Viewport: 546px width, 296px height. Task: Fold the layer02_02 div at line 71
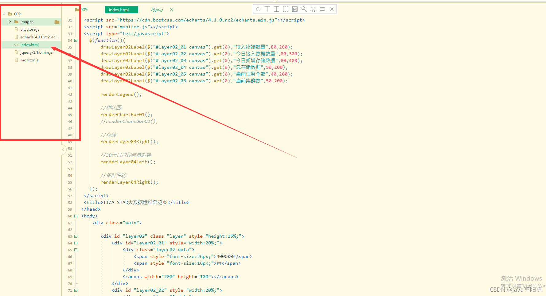[76, 290]
